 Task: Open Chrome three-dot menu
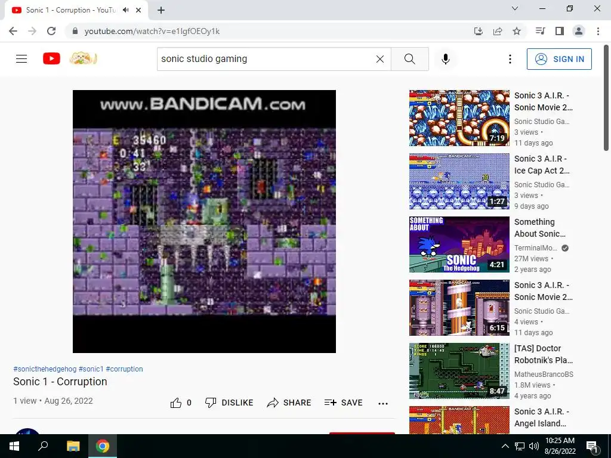tap(598, 31)
